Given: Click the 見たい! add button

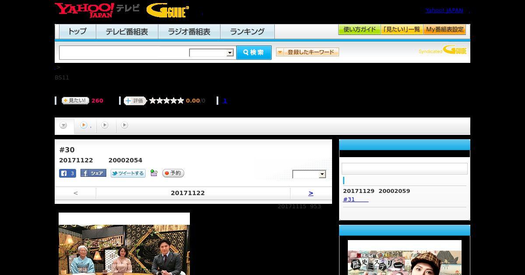Looking at the screenshot, I should click(x=75, y=100).
